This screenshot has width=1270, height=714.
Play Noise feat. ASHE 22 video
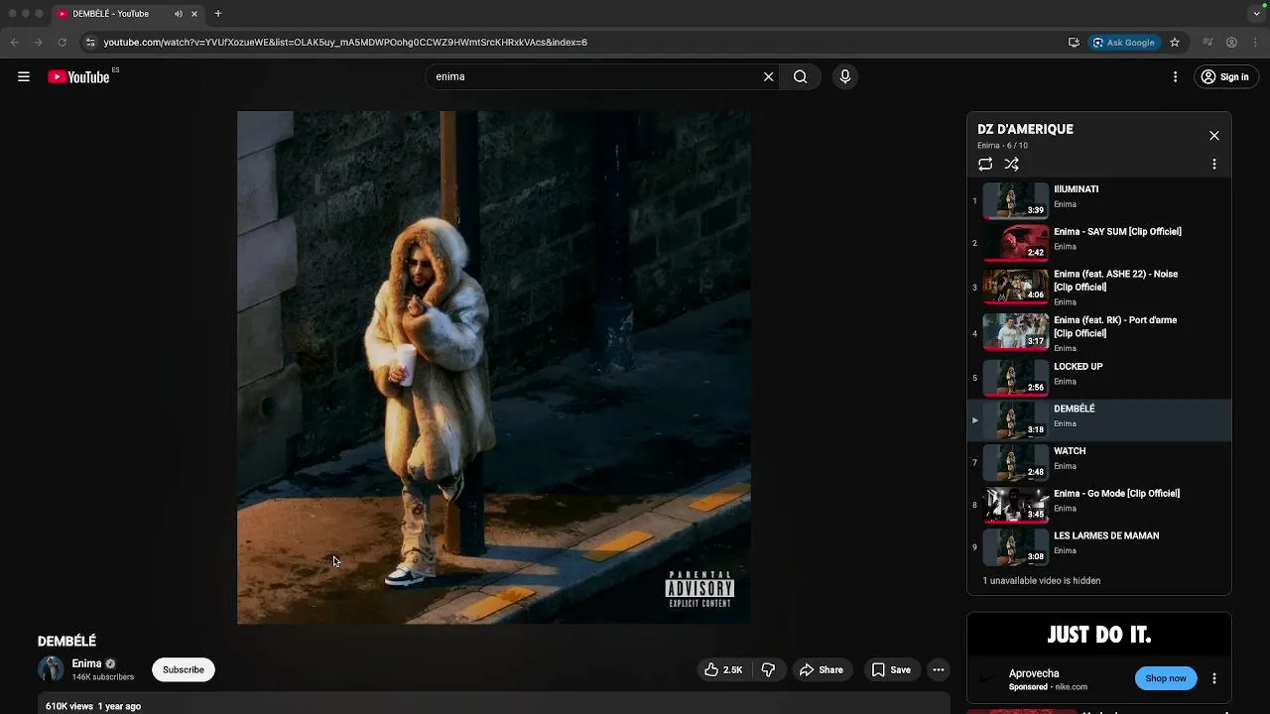(x=1099, y=288)
